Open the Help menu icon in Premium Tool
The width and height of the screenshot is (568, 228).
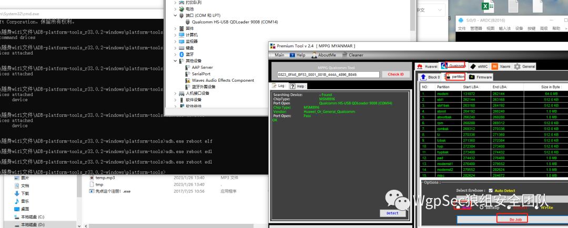coord(293,55)
